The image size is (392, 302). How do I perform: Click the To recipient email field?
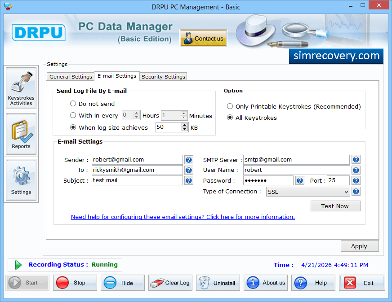coord(137,170)
